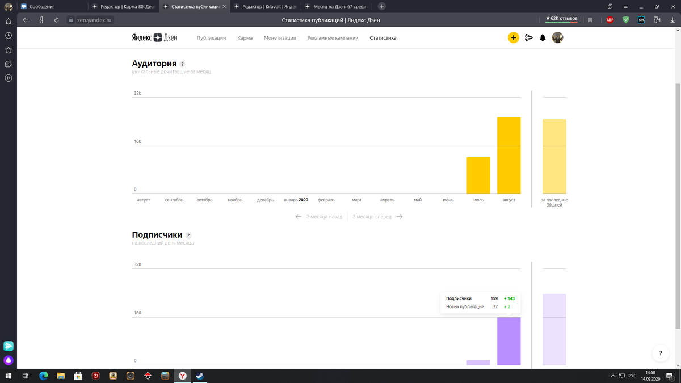Switch to 'Месяц на Дзен. 67' tab
The height and width of the screenshot is (383, 681).
click(337, 6)
